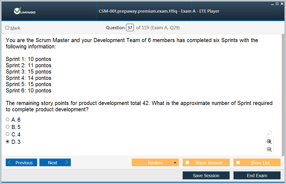Zoom in with the plus magnifier icon
The image size is (286, 184).
(x=269, y=141)
